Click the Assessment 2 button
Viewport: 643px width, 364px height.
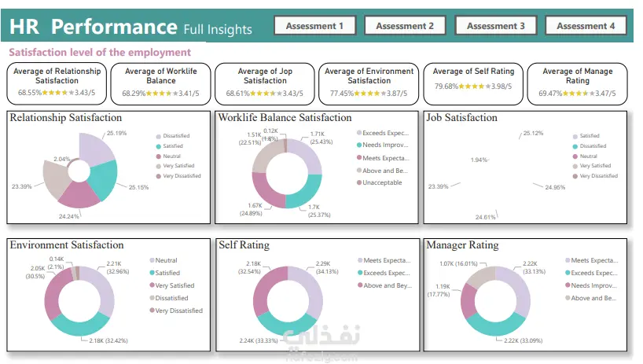point(405,26)
